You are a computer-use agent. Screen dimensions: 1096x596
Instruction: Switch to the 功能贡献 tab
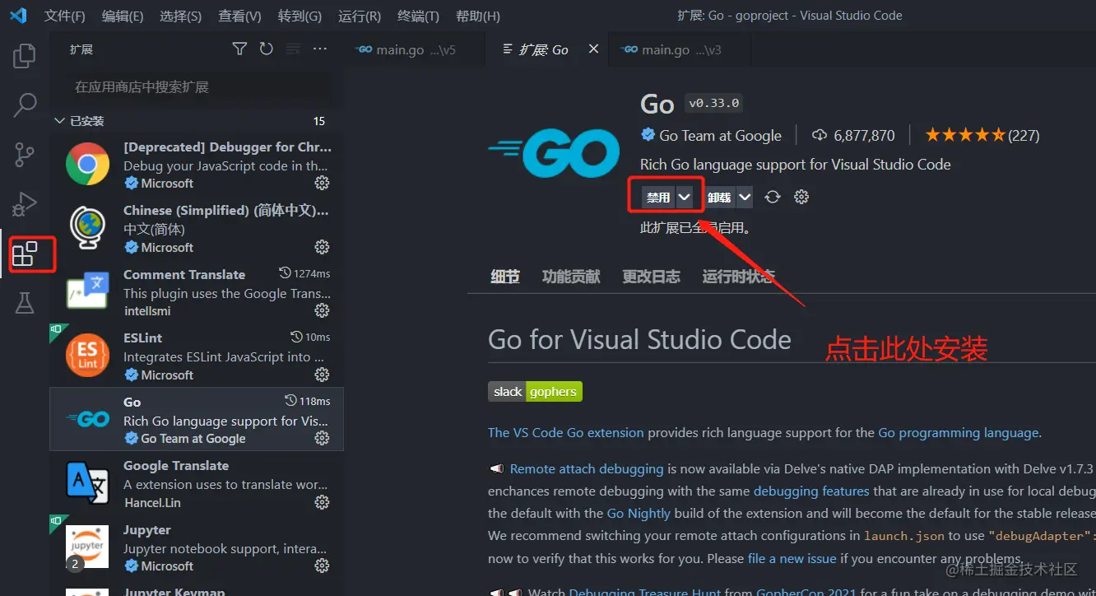click(x=571, y=277)
